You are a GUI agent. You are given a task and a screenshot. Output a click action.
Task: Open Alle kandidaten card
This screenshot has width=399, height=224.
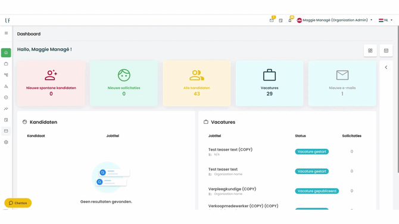pos(197,83)
